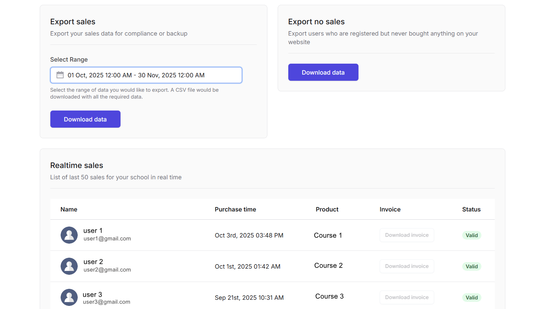This screenshot has width=542, height=309.
Task: Click user 2's avatar icon
Action: (x=69, y=266)
